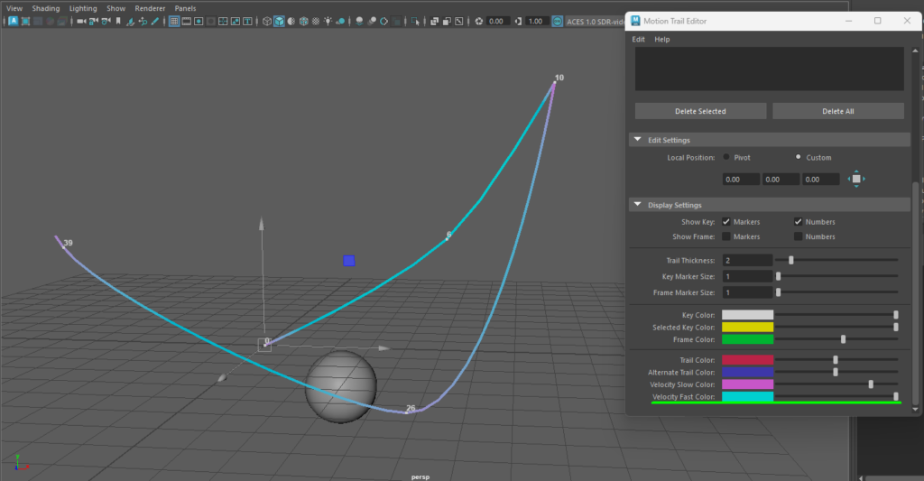
Task: Select the Pivot local position radio button
Action: point(726,157)
